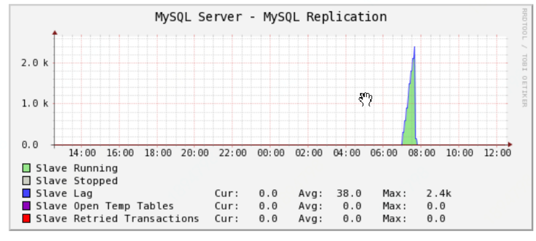Click the purple Slave Open Temp Tables swatch

tap(26, 206)
